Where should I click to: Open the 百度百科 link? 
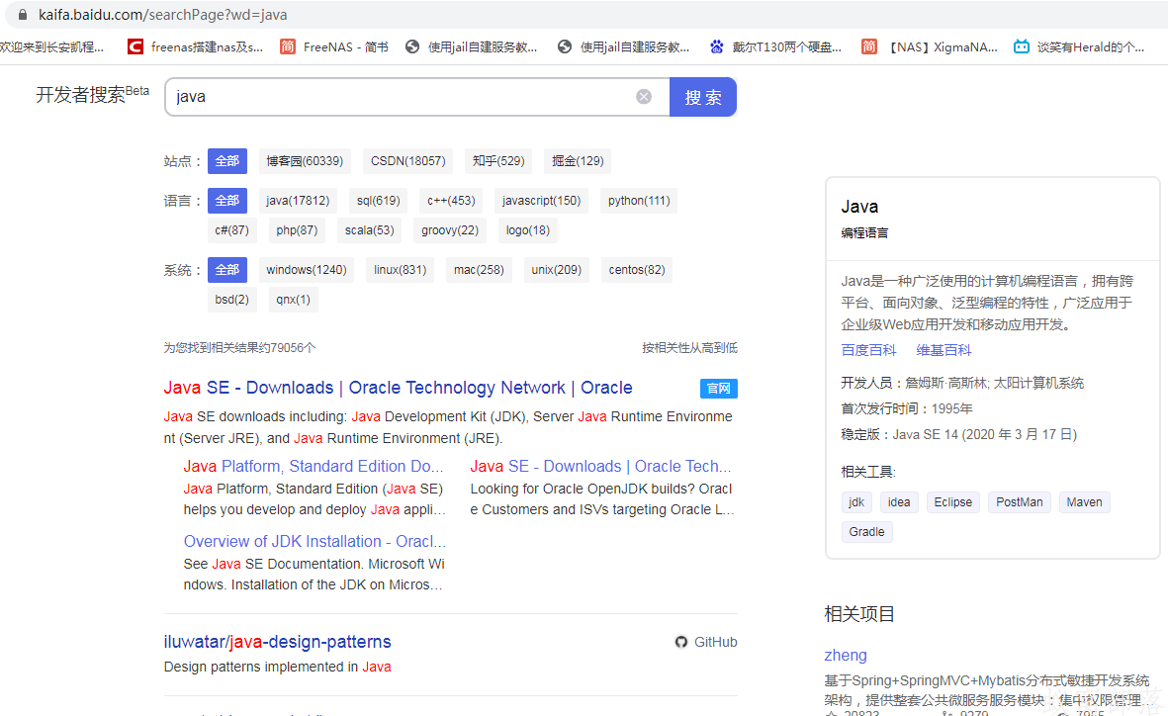[x=868, y=350]
